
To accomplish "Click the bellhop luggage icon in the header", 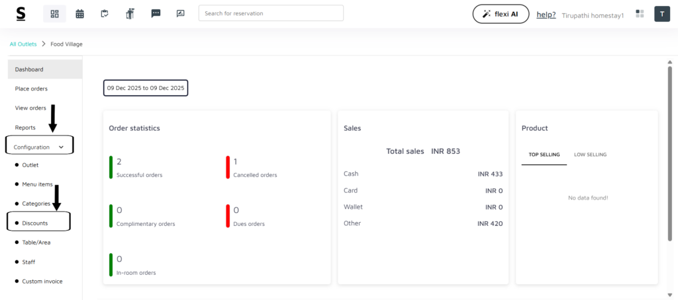I will 130,14.
